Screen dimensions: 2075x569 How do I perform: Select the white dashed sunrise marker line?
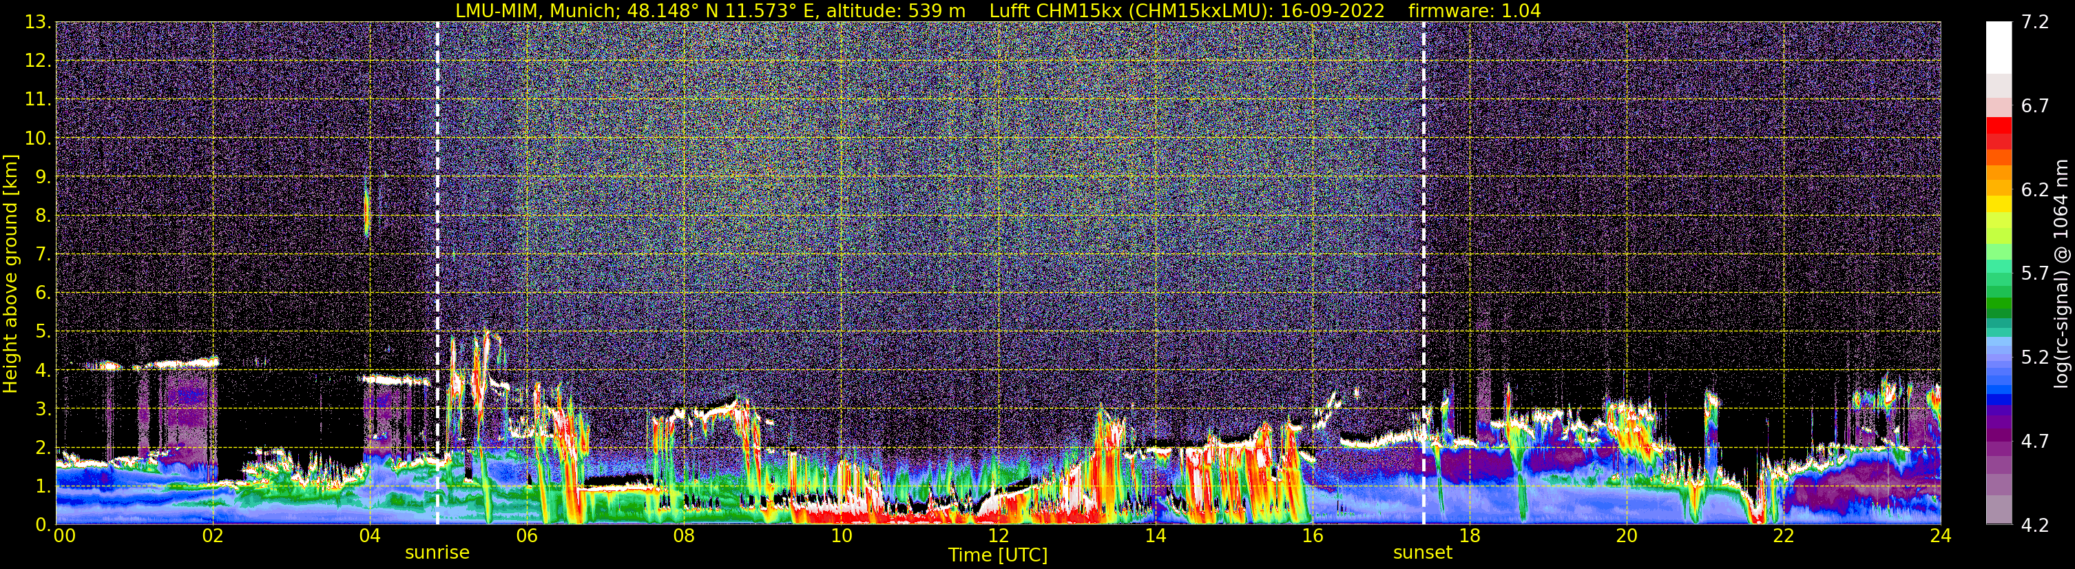[x=437, y=273]
